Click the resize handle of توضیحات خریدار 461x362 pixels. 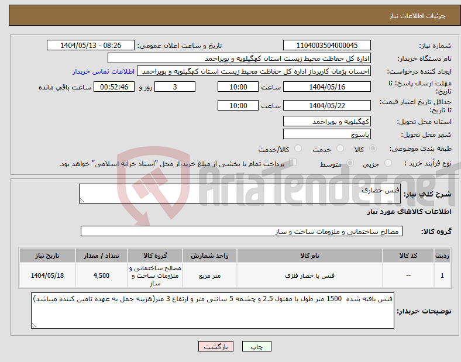(x=34, y=326)
